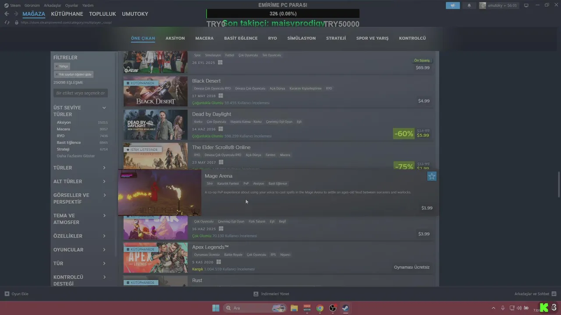Viewport: 561px width, 315px height.
Task: Click the store page vertical scrollbar thumb
Action: pyautogui.click(x=559, y=185)
